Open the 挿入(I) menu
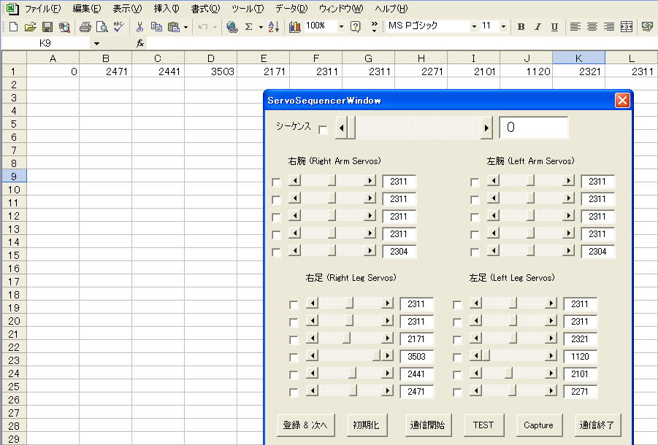658x445 pixels. [166, 9]
